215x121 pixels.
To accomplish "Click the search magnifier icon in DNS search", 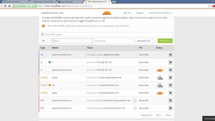I will [43, 34].
